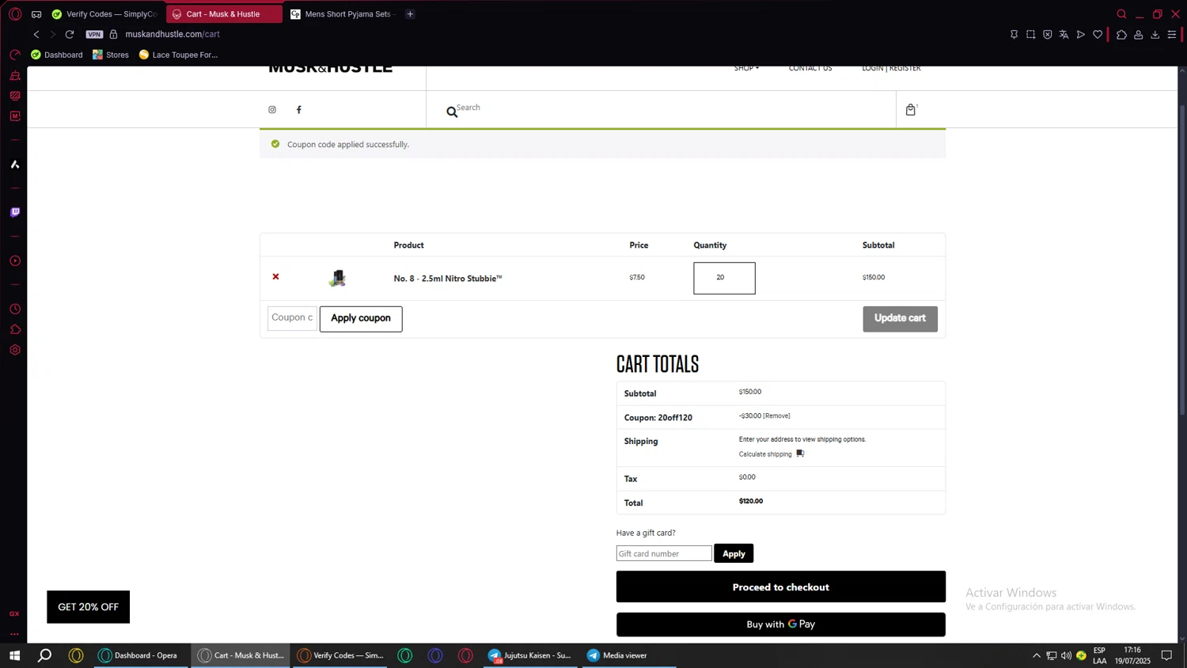Click the send flow arrow icon

(1080, 35)
